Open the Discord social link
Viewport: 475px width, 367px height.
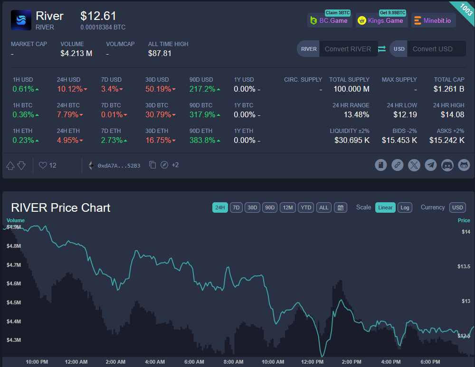[447, 165]
